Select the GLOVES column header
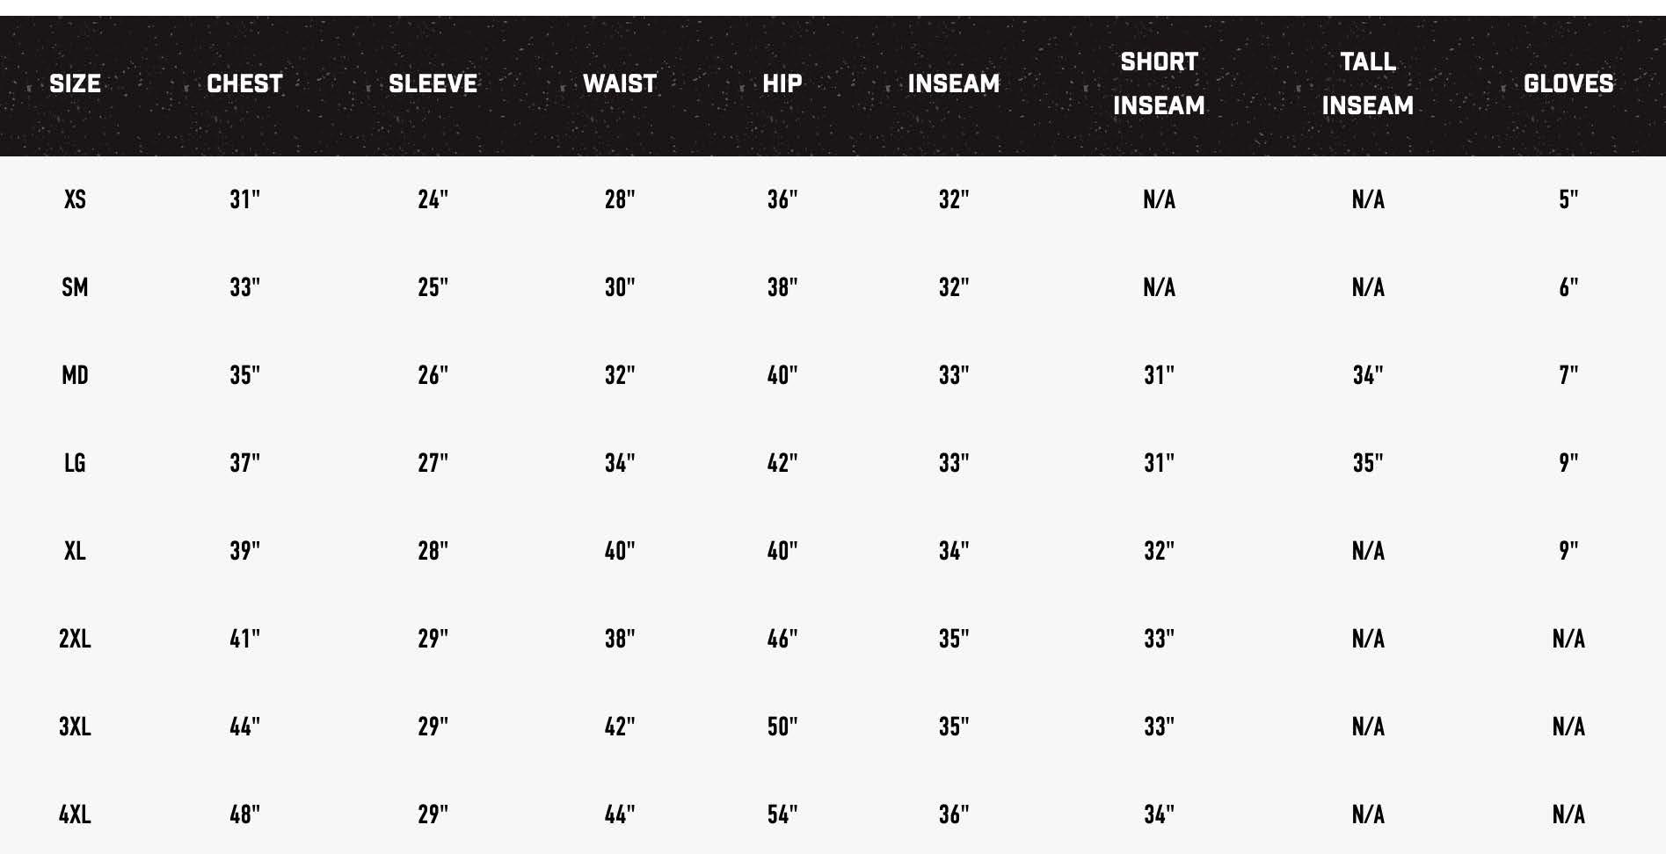The width and height of the screenshot is (1666, 854). pos(1568,83)
